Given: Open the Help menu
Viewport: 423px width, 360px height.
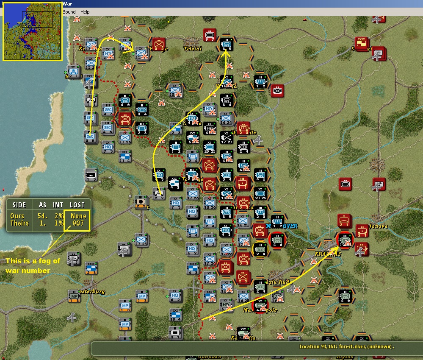Looking at the screenshot, I should point(85,12).
